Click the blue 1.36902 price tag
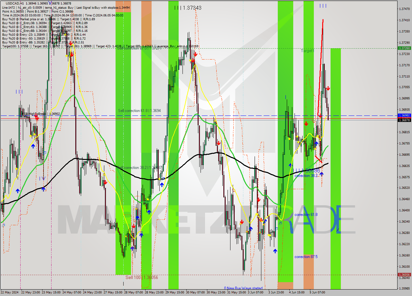 coord(404,115)
